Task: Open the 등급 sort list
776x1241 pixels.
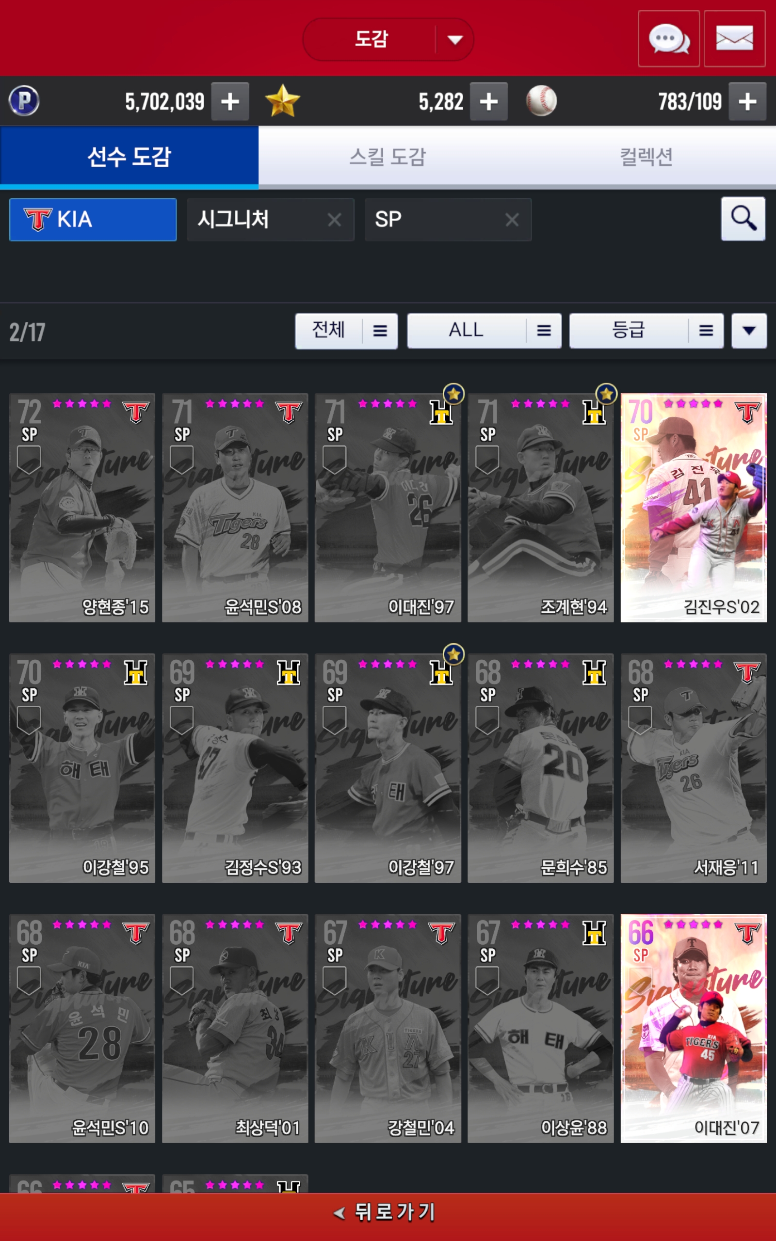Action: pyautogui.click(x=646, y=331)
